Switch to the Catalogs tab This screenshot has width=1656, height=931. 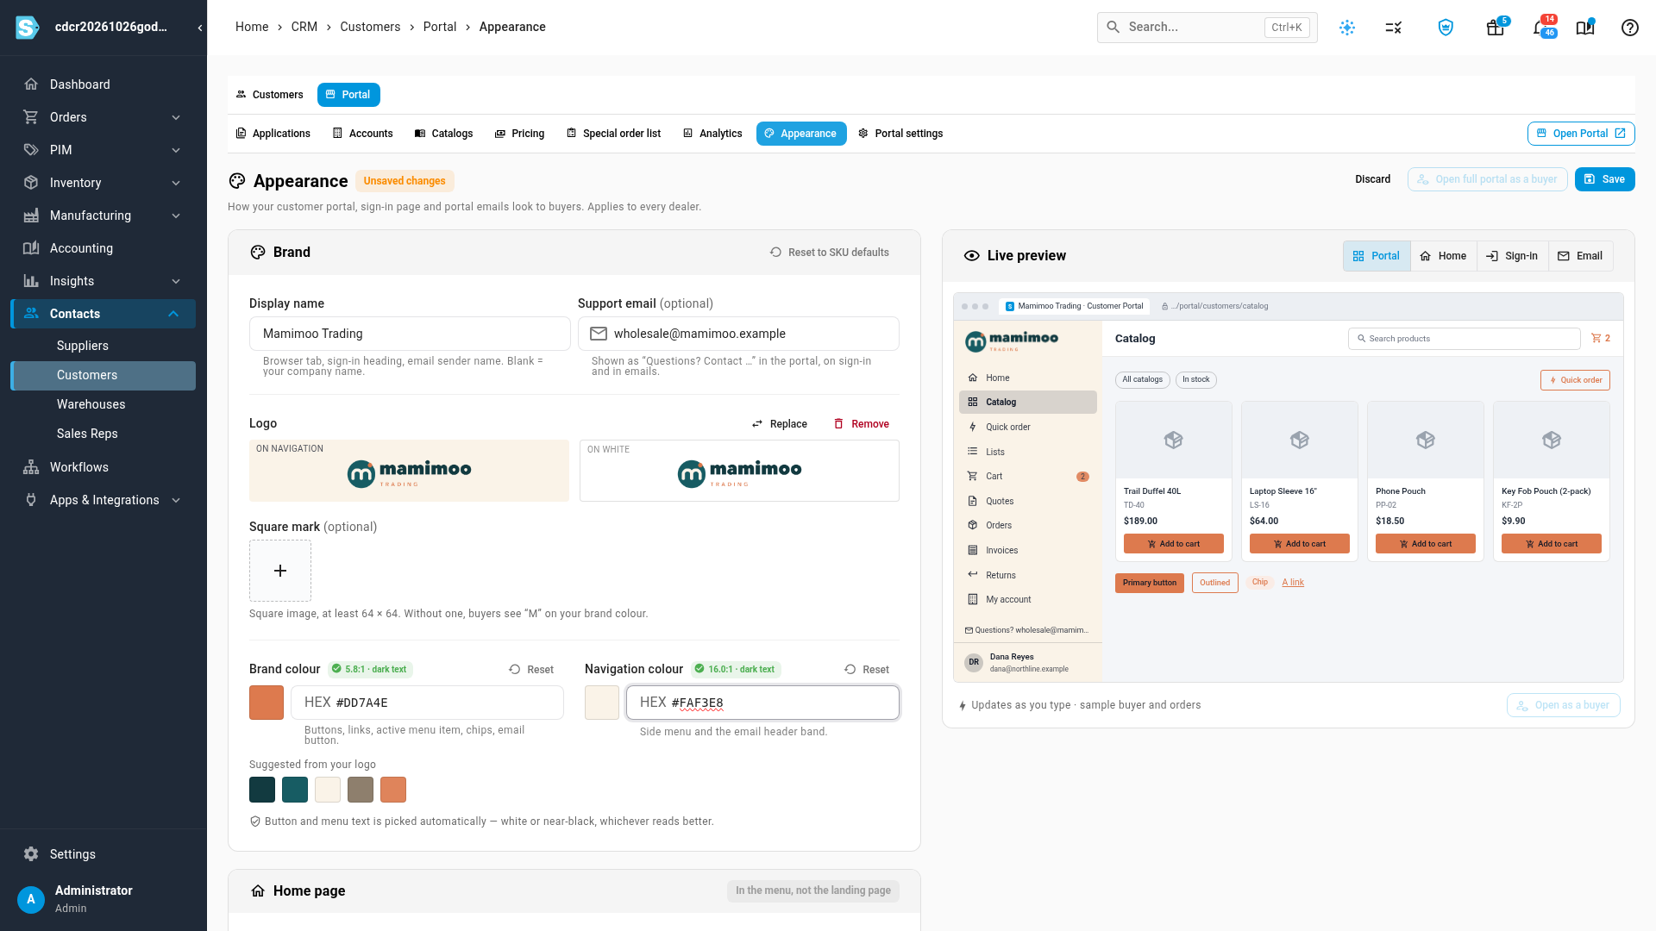tap(443, 134)
